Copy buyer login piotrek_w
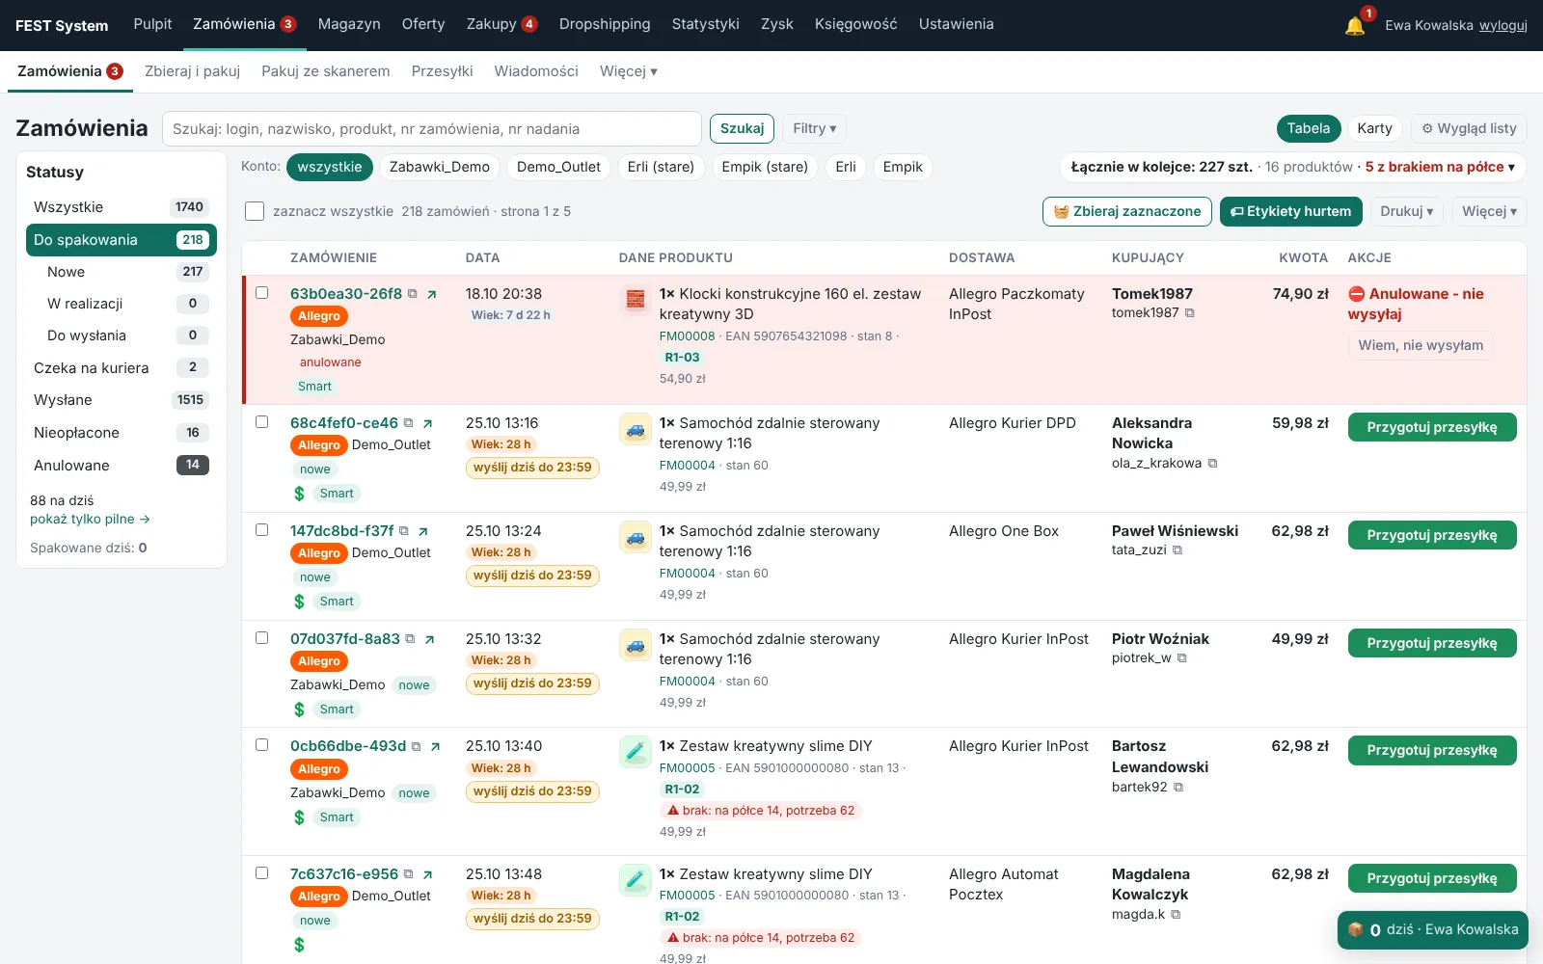Screen dimensions: 1543x964 point(1182,658)
